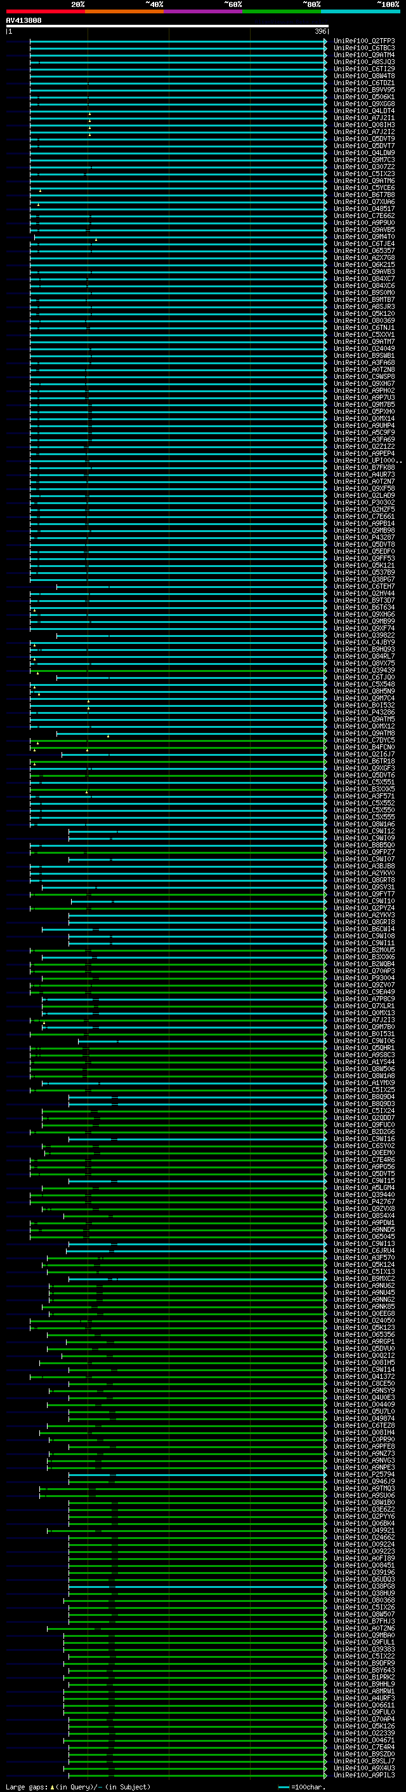Click the red ~20% identity legend bar
Screen dimensions: 406x1792
click(x=45, y=11)
